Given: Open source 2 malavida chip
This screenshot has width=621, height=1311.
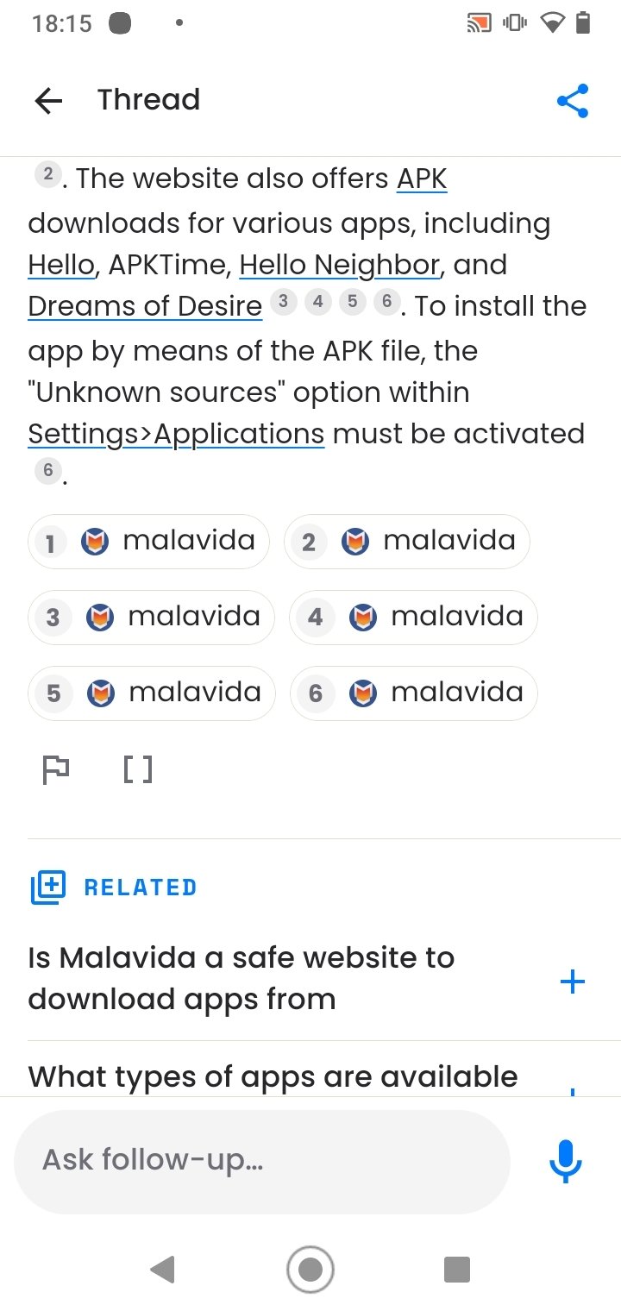Looking at the screenshot, I should (406, 542).
